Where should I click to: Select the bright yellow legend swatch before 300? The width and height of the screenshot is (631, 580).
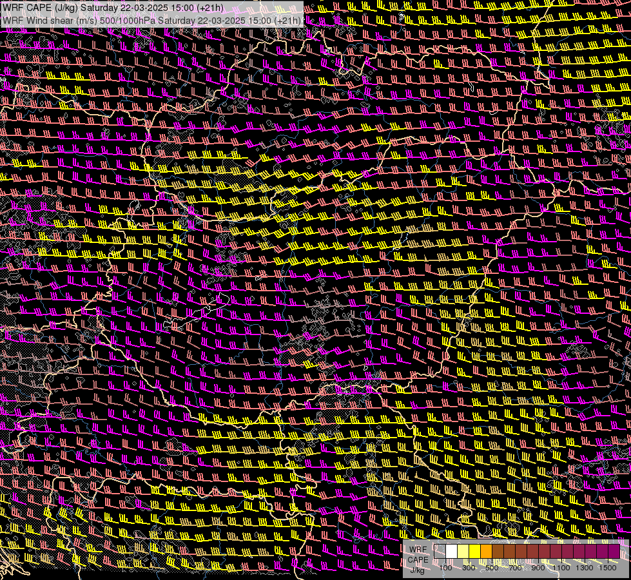[475, 551]
